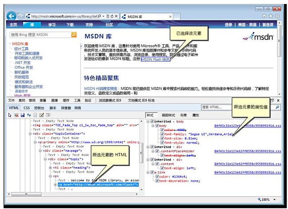The image size is (288, 209).
Task: Refresh the page using address bar icon
Action: [112, 16]
